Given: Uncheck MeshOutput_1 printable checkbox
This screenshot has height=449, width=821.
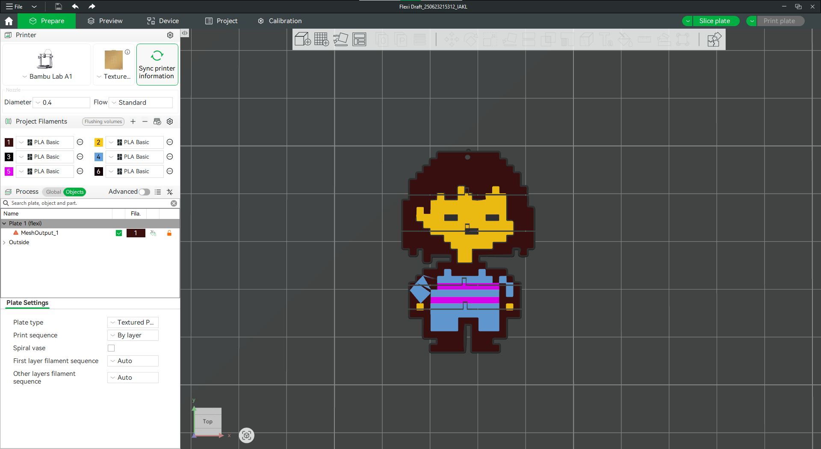Looking at the screenshot, I should [119, 233].
